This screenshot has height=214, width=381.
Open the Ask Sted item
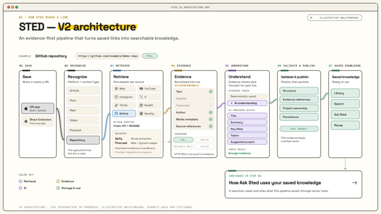coord(345,114)
